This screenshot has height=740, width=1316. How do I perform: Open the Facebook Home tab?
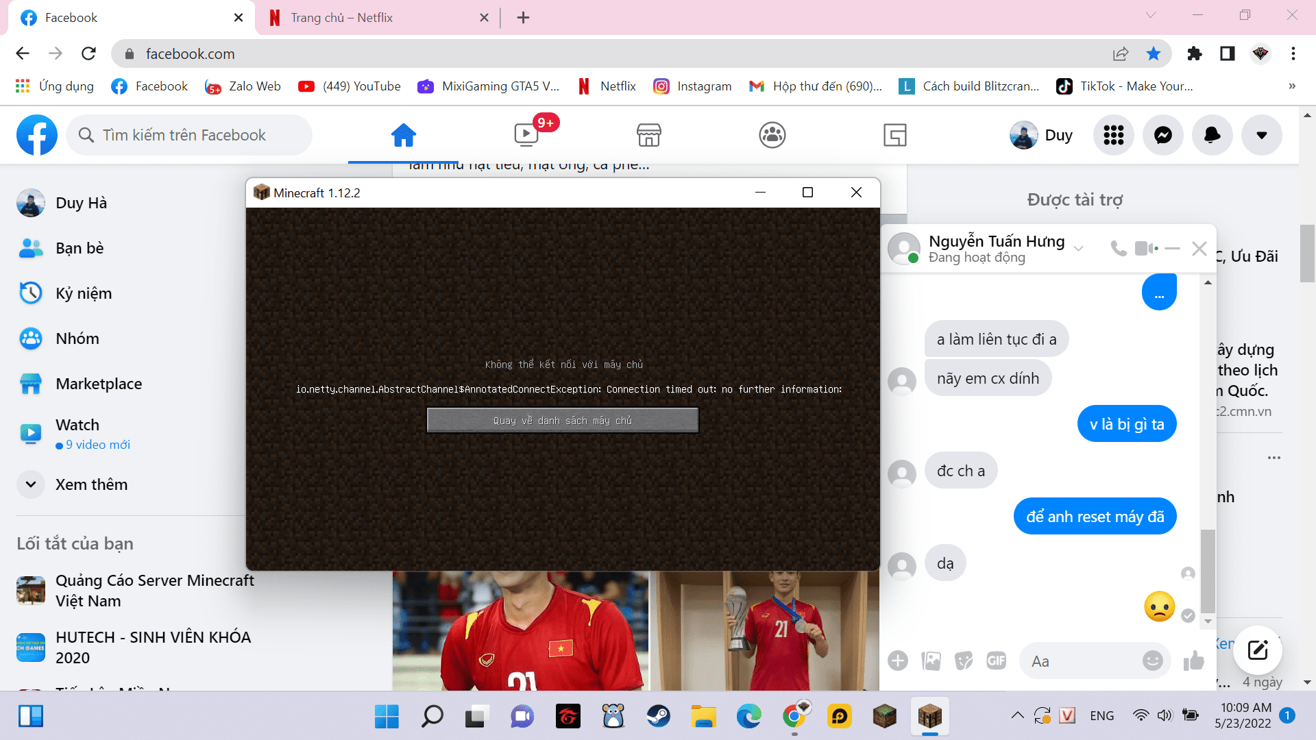pyautogui.click(x=403, y=135)
